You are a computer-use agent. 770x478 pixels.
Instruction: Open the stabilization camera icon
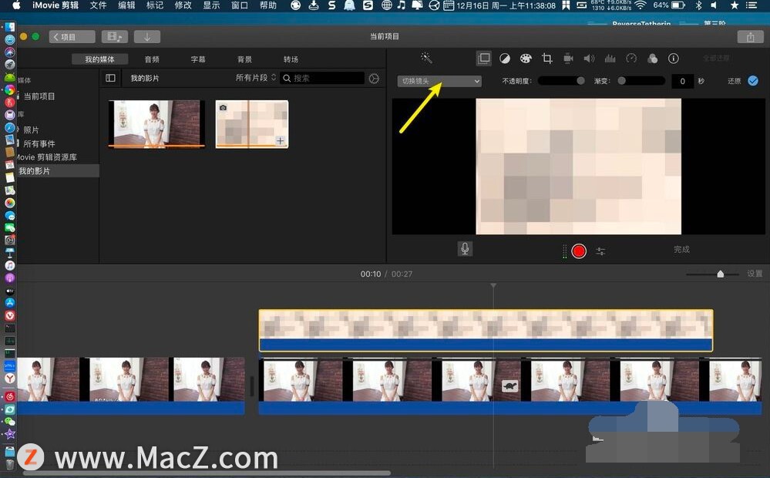coord(568,59)
